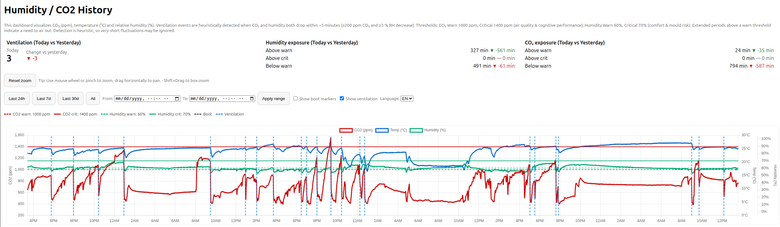Toggle the blue Temp (°C) legend box
Viewport: 780px width, 227px height.
pos(382,130)
